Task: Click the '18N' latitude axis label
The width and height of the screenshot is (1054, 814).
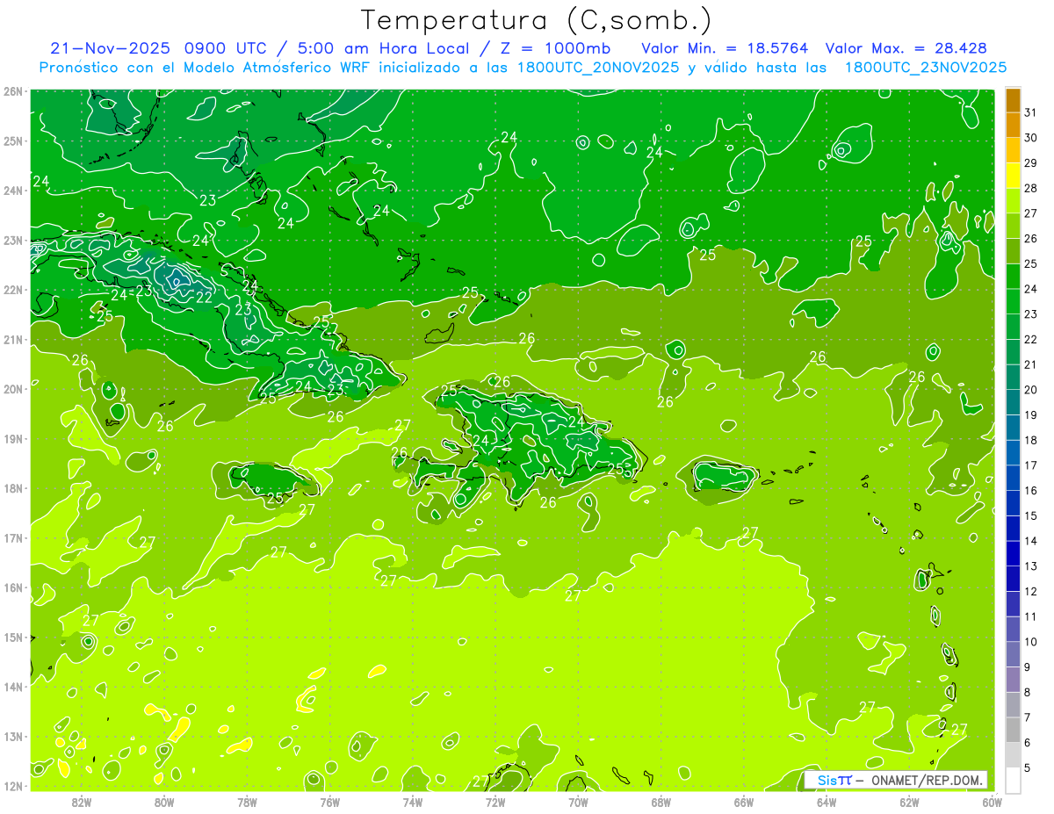Action: coord(12,488)
